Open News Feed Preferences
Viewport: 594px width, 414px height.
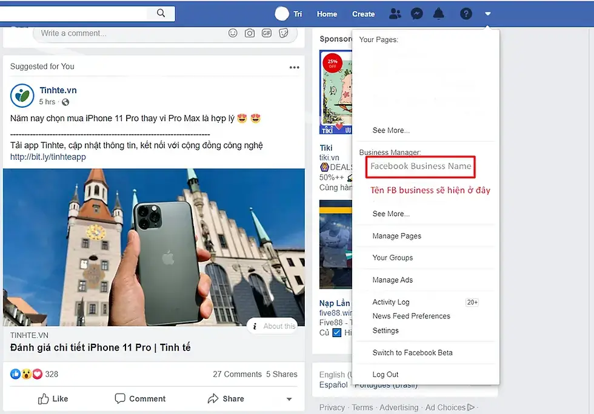(x=411, y=316)
